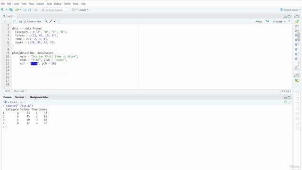Open the Session menu
Image resolution: width=302 pixels, height=170 pixels.
tap(40, 4)
